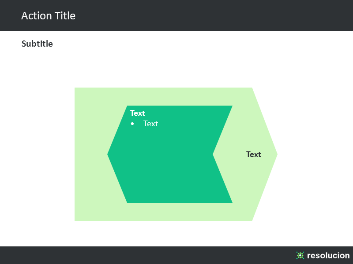Click the left point of green chevron
Image resolution: width=353 pixels, height=264 pixels.
pyautogui.click(x=108, y=154)
